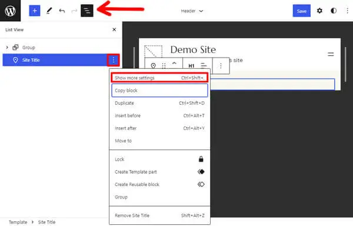Choose Create Template part
353x226 pixels.
pos(159,172)
